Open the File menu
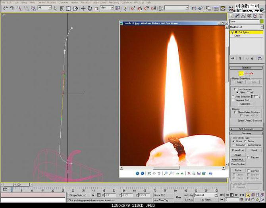This screenshot has width=266, height=208. pyautogui.click(x=3, y=2)
